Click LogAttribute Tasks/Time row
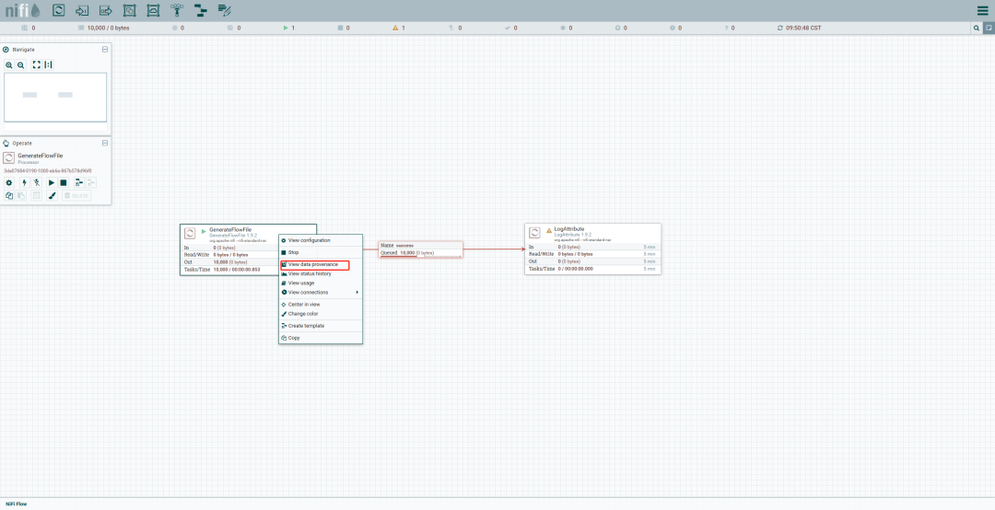 pyautogui.click(x=592, y=269)
